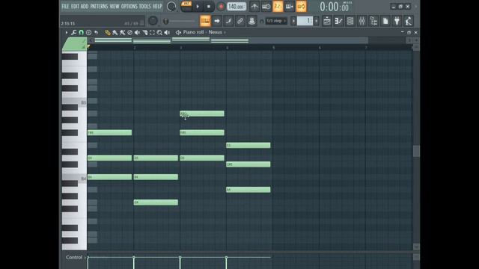The width and height of the screenshot is (479, 269).
Task: Select the tool icon between the brush and delete tools
Action: pos(123,32)
